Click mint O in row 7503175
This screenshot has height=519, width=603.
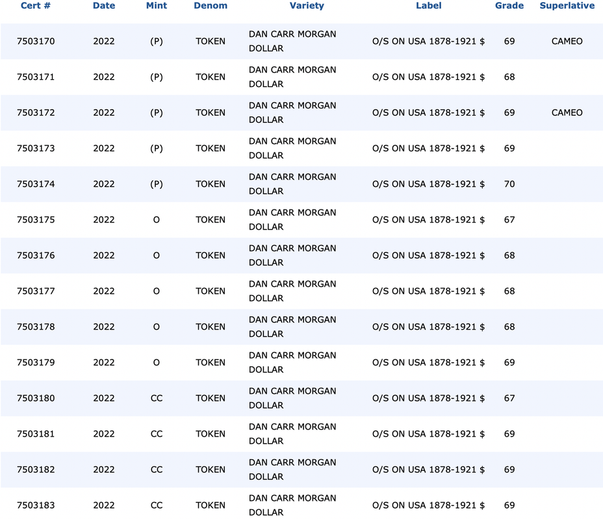pyautogui.click(x=157, y=219)
